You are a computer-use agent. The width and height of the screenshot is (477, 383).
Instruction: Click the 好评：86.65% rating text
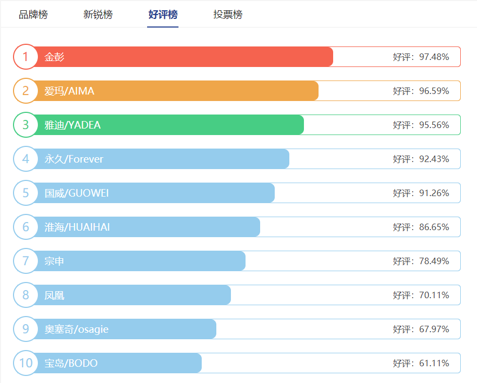point(421,227)
